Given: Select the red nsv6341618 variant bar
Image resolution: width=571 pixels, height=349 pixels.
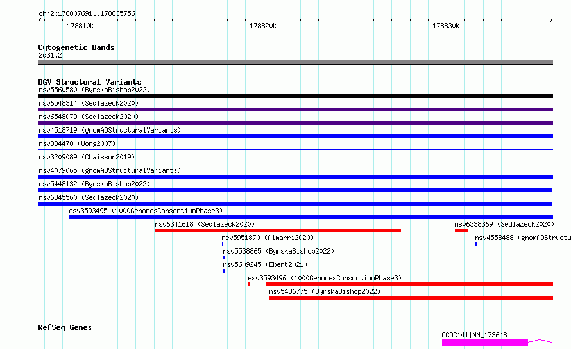Looking at the screenshot, I should 278,231.
